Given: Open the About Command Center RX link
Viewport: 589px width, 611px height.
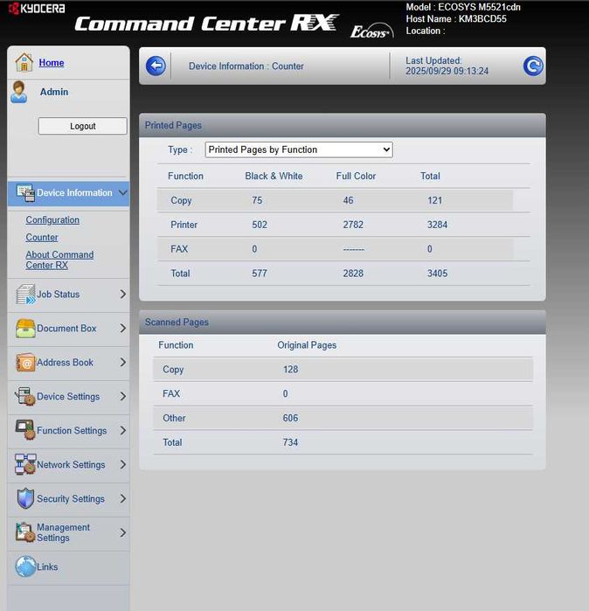Looking at the screenshot, I should coord(59,260).
